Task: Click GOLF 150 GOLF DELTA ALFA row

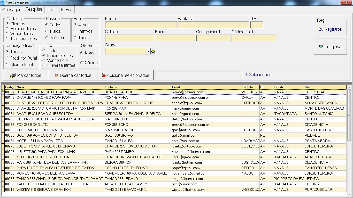Action: [x=174, y=130]
